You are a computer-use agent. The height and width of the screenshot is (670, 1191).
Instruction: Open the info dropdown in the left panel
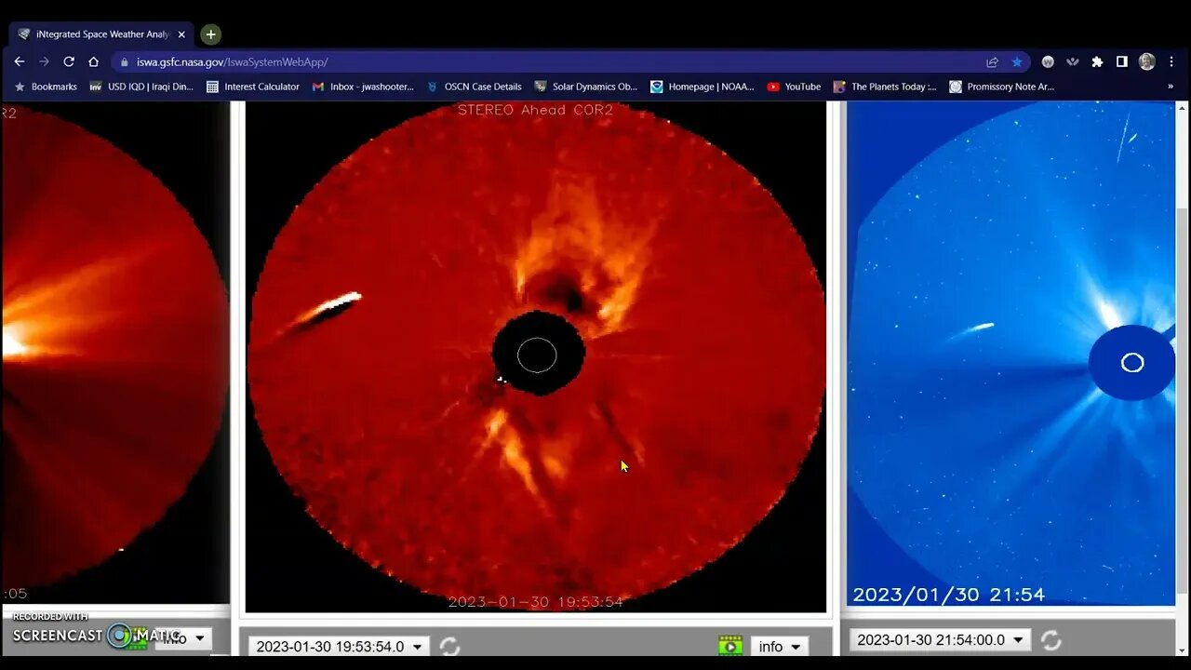pyautogui.click(x=183, y=638)
